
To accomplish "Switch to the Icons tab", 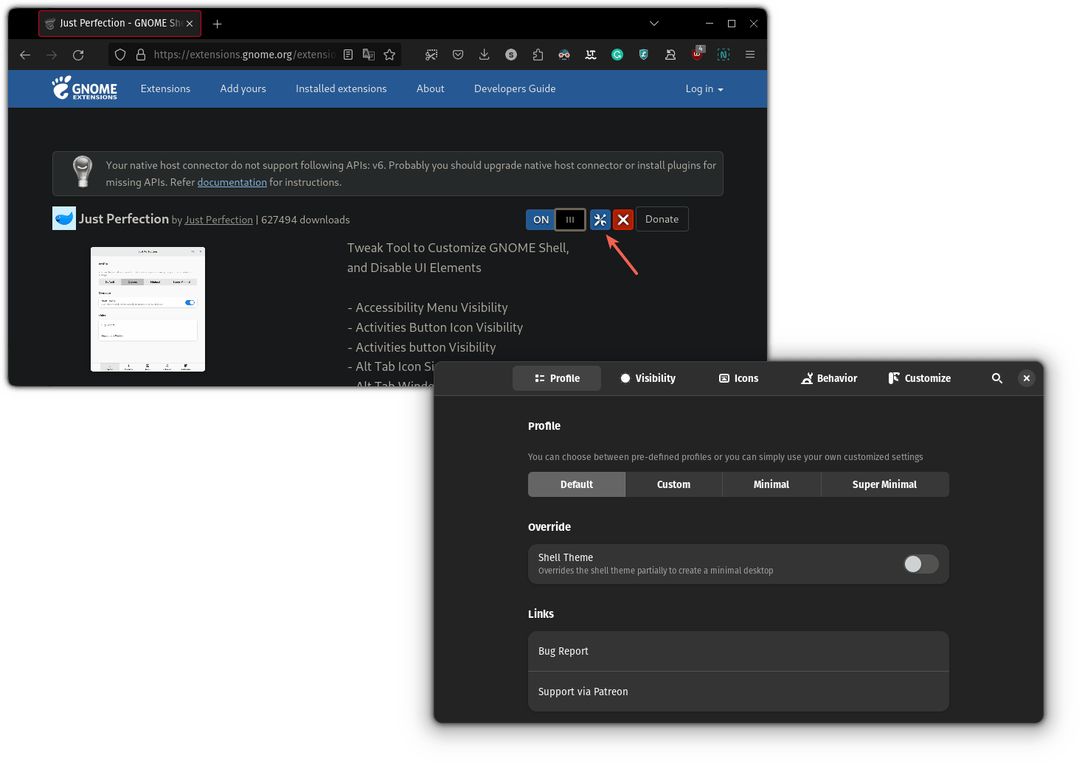I will (x=739, y=378).
